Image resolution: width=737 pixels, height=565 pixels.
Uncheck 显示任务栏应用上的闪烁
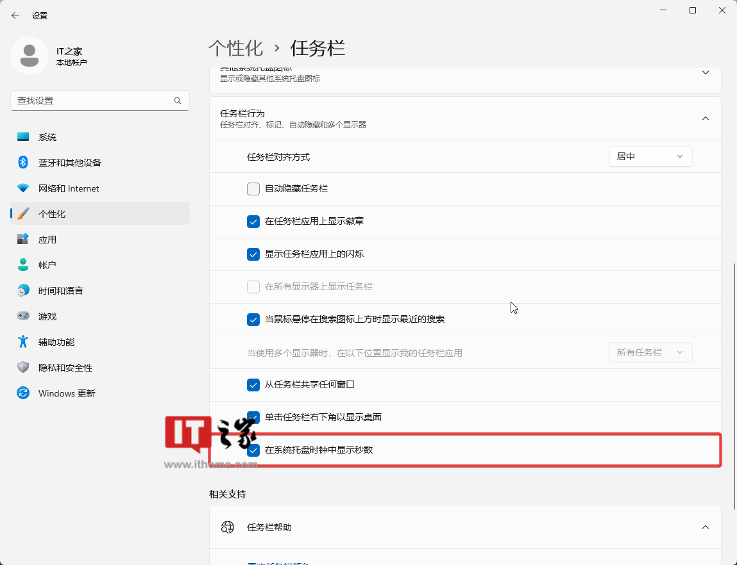tap(253, 254)
